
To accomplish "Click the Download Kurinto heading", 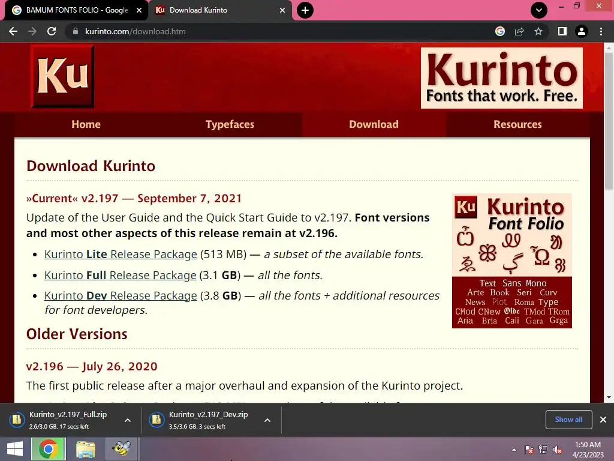I will [91, 166].
